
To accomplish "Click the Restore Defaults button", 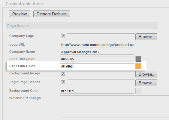I will pyautogui.click(x=52, y=14).
